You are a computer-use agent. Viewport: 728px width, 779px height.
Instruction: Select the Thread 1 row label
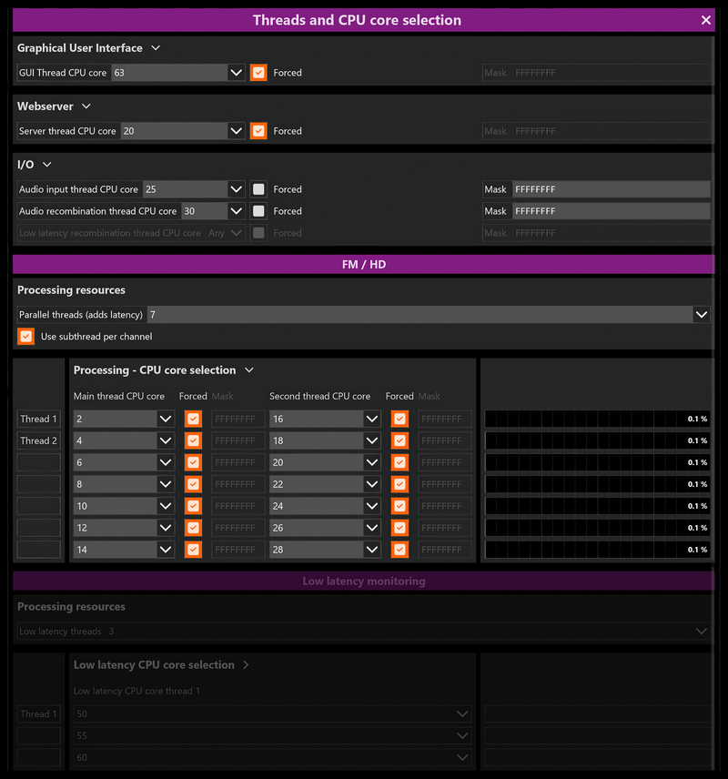pos(39,419)
